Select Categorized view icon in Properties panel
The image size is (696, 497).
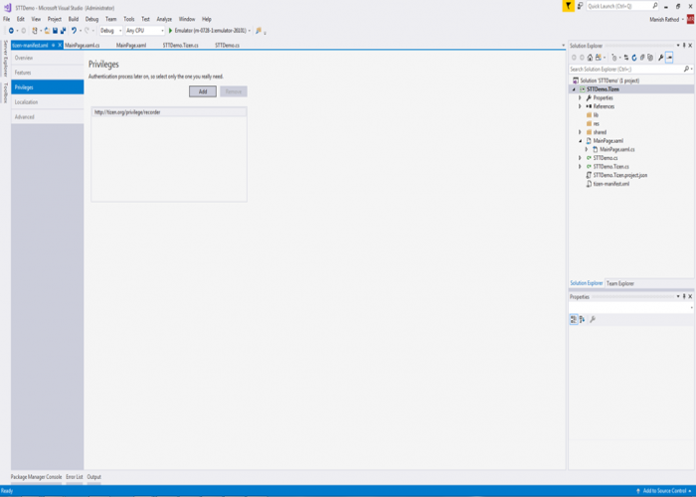pyautogui.click(x=574, y=319)
